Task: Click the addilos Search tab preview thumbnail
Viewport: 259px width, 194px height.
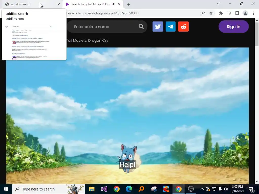Action: click(x=34, y=42)
